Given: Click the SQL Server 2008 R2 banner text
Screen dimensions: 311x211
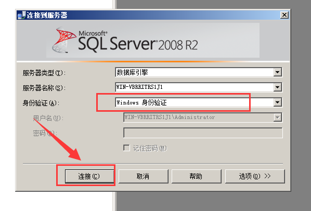Looking at the screenshot, I should (138, 42).
